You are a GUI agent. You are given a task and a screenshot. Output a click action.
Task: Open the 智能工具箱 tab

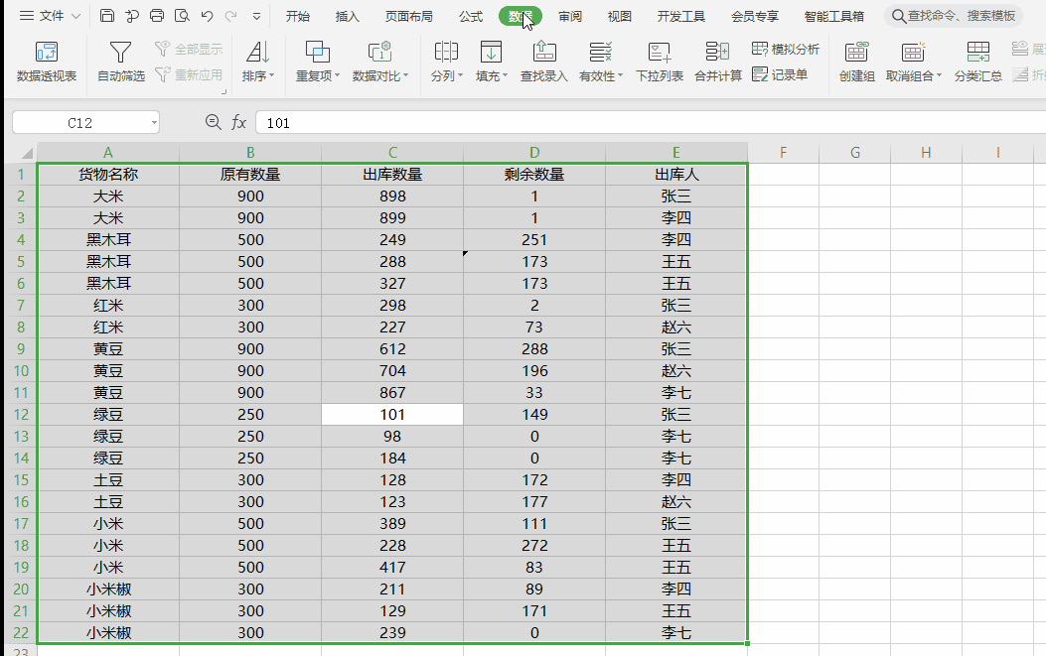click(x=833, y=16)
